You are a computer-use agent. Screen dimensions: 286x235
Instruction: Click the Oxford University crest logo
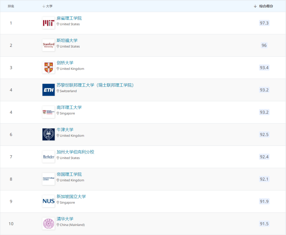(x=48, y=134)
